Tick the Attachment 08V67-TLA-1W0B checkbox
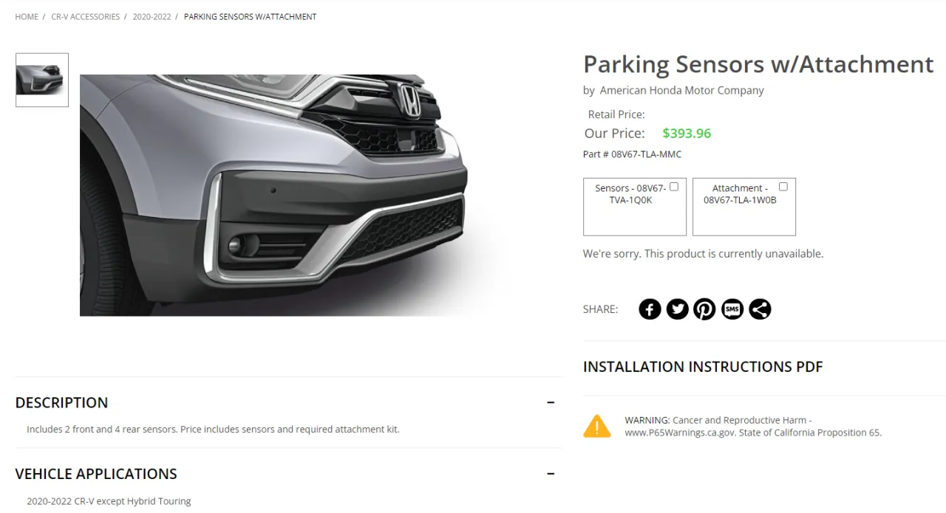 point(783,187)
